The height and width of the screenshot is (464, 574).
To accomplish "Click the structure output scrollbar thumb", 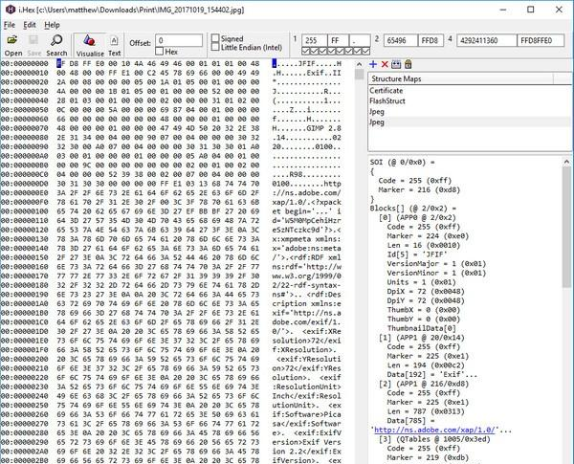I will pyautogui.click(x=566, y=227).
